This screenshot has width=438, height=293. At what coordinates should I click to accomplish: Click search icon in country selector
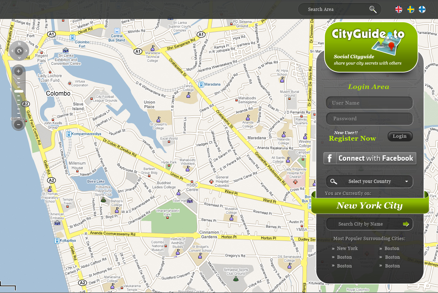[x=334, y=181]
